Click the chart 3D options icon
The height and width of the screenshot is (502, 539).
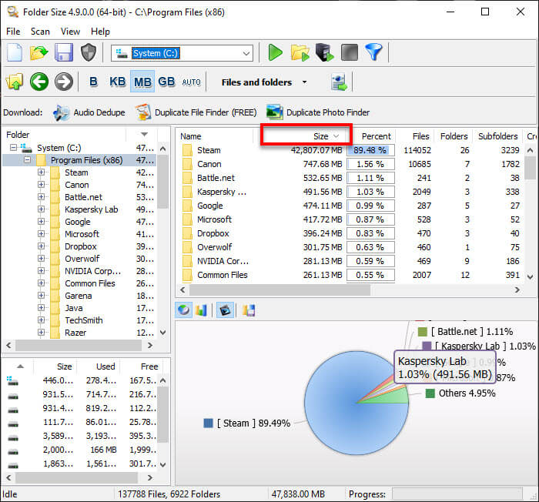click(x=225, y=310)
